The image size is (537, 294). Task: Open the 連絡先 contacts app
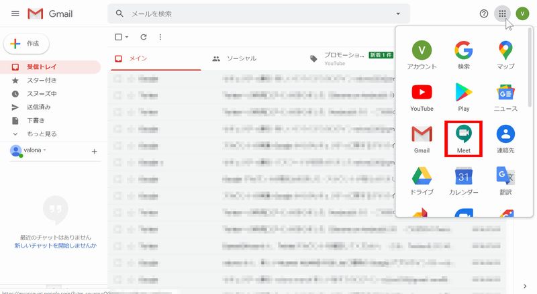pyautogui.click(x=505, y=139)
